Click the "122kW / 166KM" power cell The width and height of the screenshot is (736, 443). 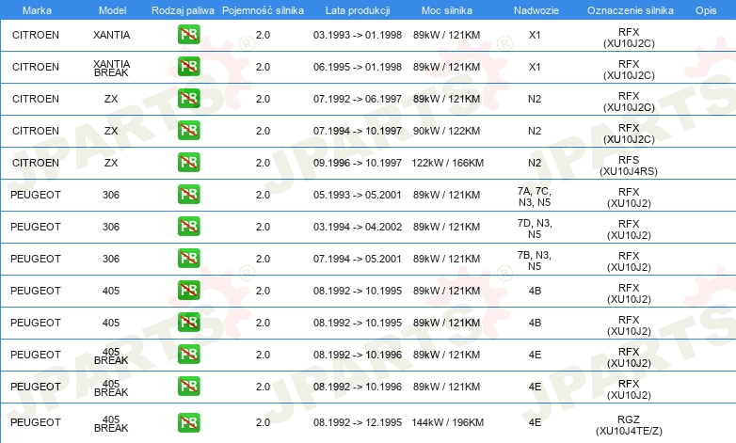[x=448, y=163]
